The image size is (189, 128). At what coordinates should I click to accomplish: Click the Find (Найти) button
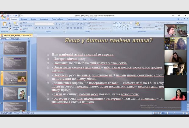[180, 23]
